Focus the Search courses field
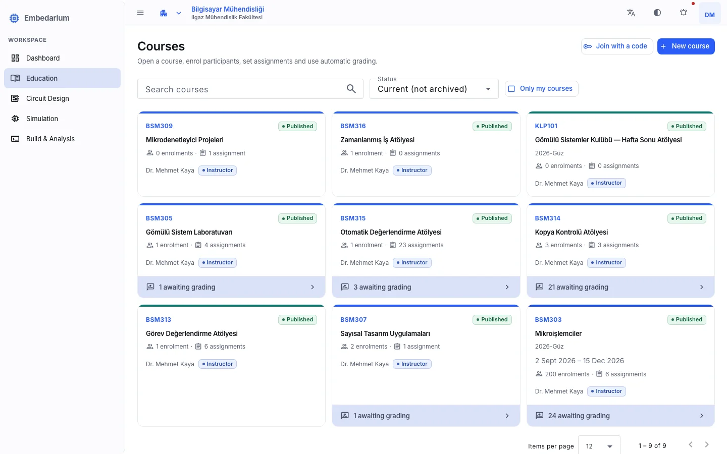The image size is (727, 454). pos(242,89)
